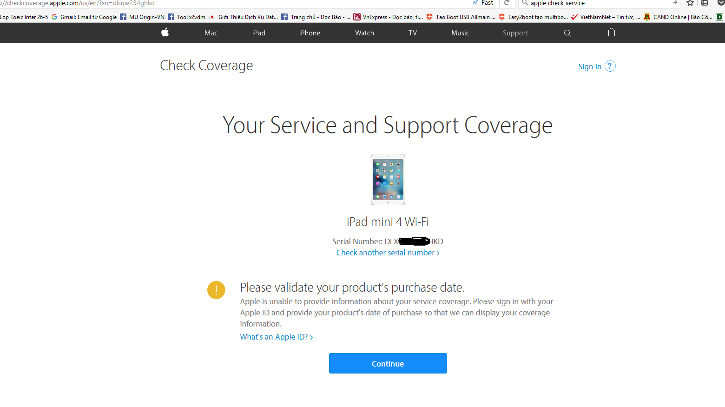The height and width of the screenshot is (407, 725).
Task: Open the Gmail bookmark
Action: 84,17
